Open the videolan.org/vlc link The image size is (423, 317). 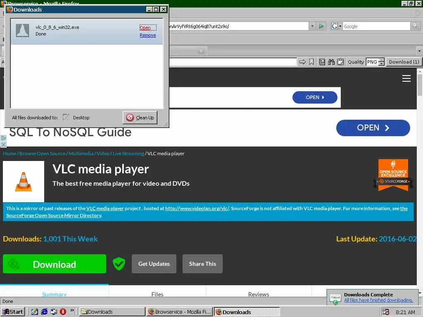pos(197,208)
